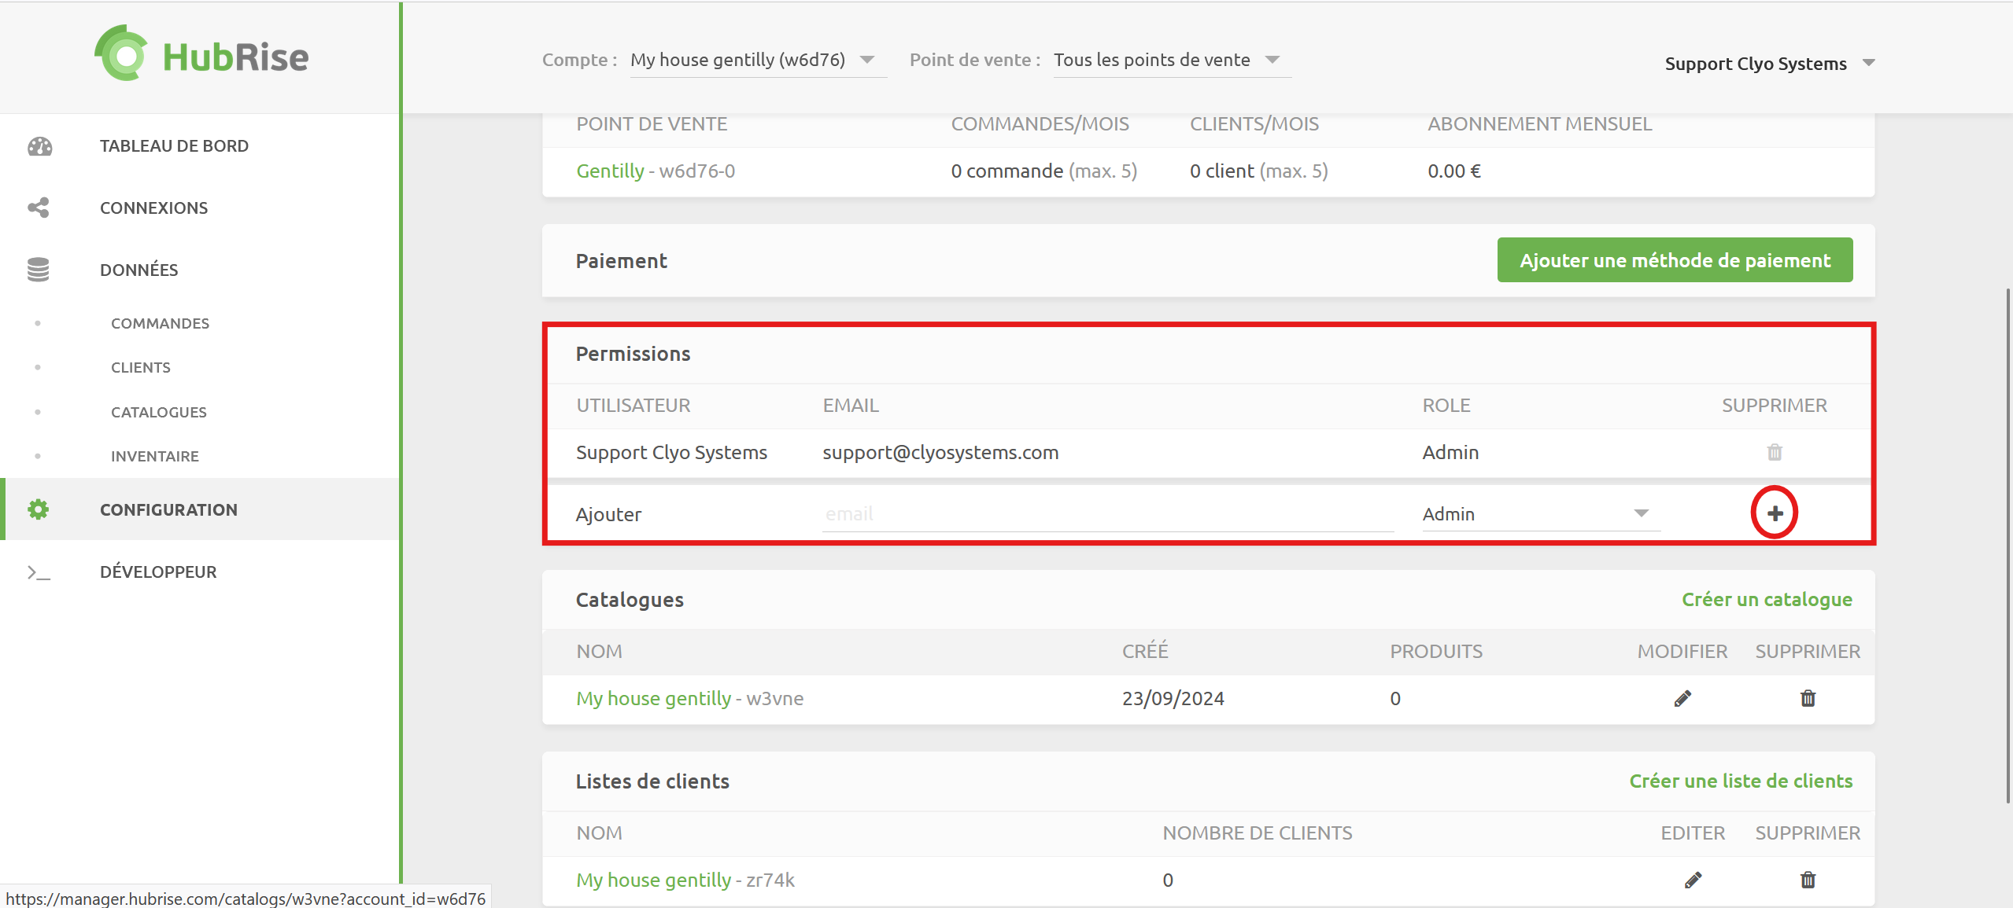Open the Gentilly point de vente link

click(x=610, y=171)
